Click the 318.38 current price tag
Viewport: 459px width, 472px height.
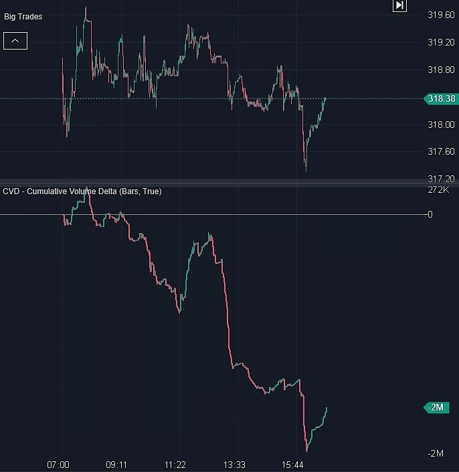coord(440,99)
